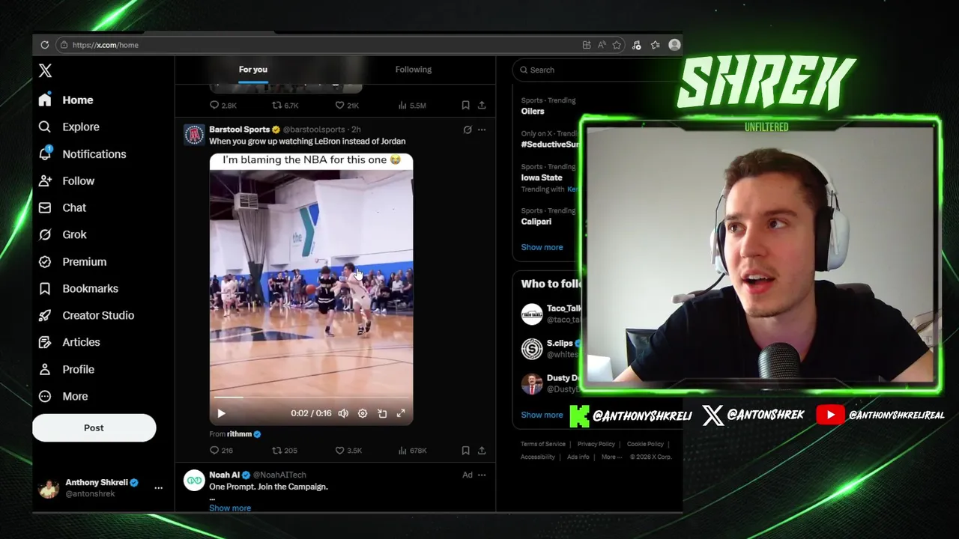Open browser favorites list icon
Image resolution: width=959 pixels, height=539 pixels.
click(656, 45)
